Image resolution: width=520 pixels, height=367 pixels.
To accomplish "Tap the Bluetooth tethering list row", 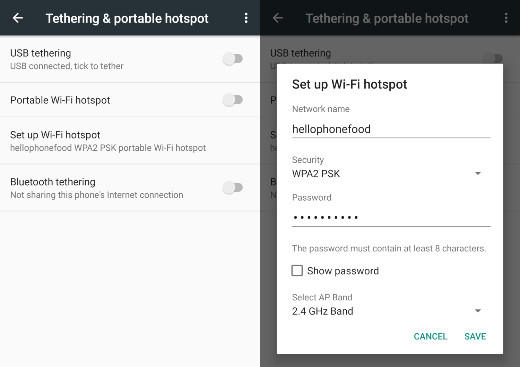I will point(130,188).
